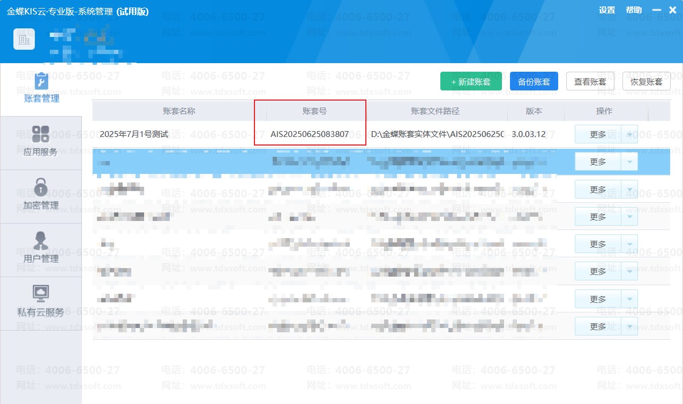Click the 恢复账套 button
This screenshot has height=404, width=683.
coord(647,81)
